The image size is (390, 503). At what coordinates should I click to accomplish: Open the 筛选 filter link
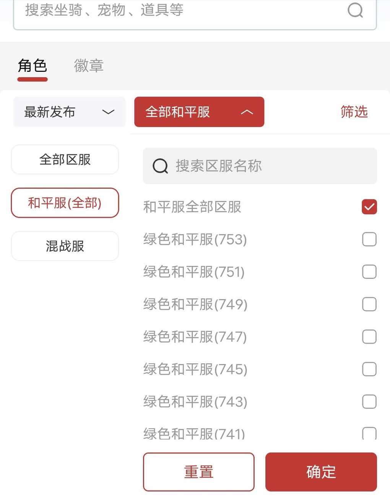[354, 112]
